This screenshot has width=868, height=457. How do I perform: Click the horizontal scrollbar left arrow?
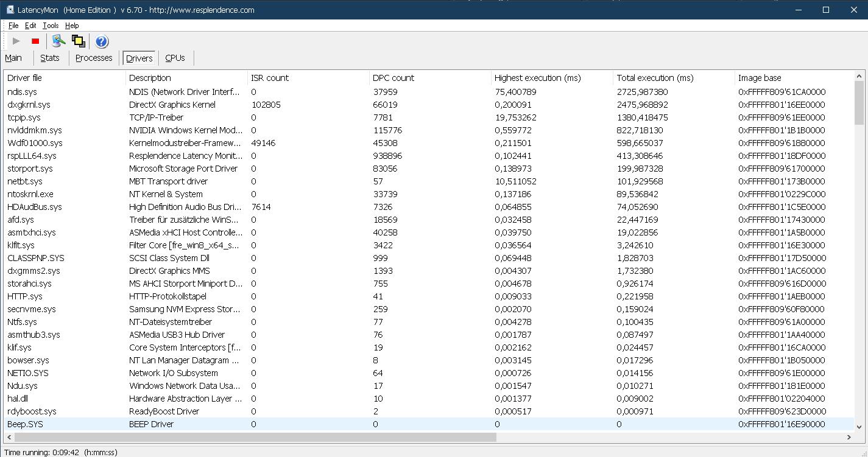click(x=9, y=437)
